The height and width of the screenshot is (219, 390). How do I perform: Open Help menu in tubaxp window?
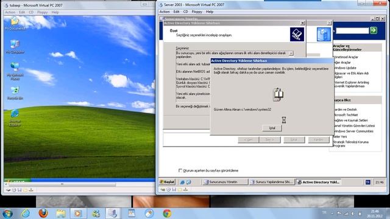coord(55,12)
